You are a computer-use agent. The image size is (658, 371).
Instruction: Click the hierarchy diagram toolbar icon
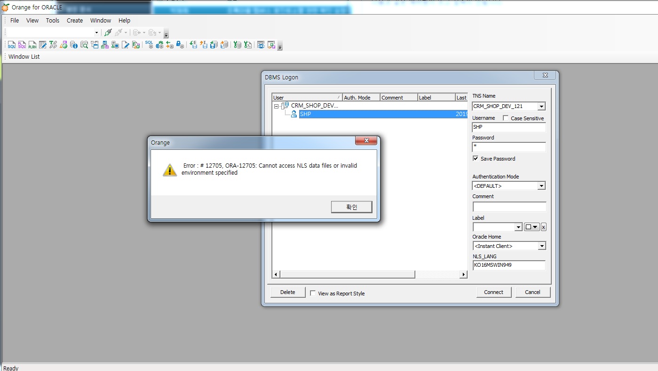click(105, 45)
